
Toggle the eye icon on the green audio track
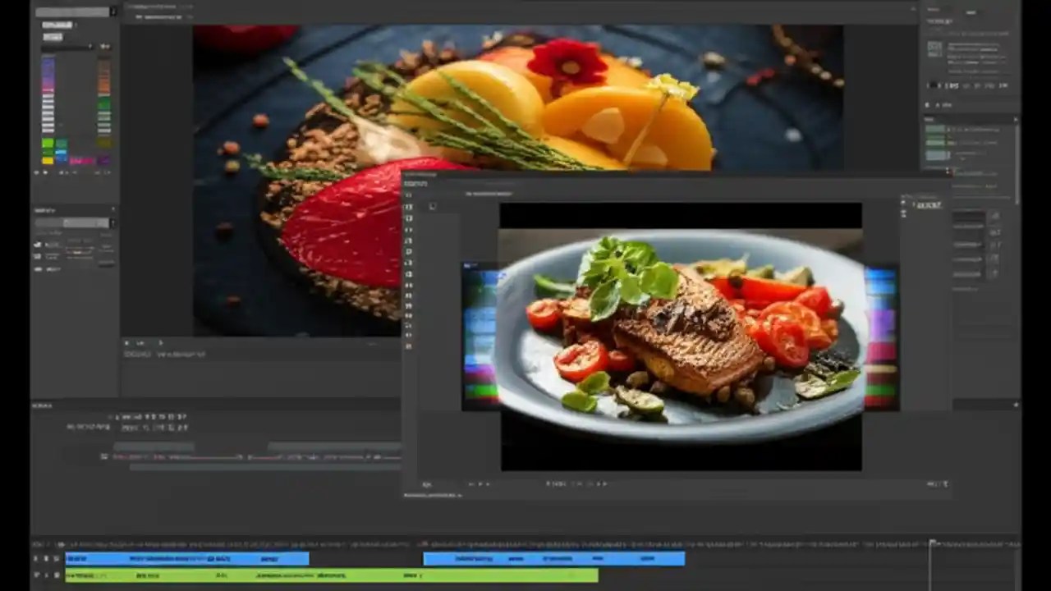(x=36, y=575)
